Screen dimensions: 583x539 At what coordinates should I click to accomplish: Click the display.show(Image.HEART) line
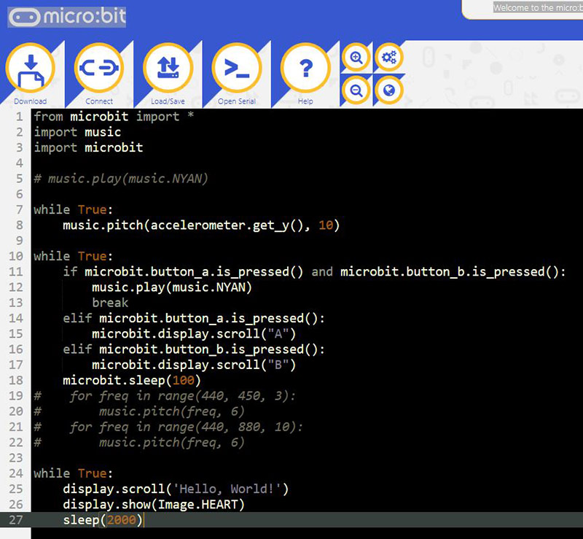(153, 505)
